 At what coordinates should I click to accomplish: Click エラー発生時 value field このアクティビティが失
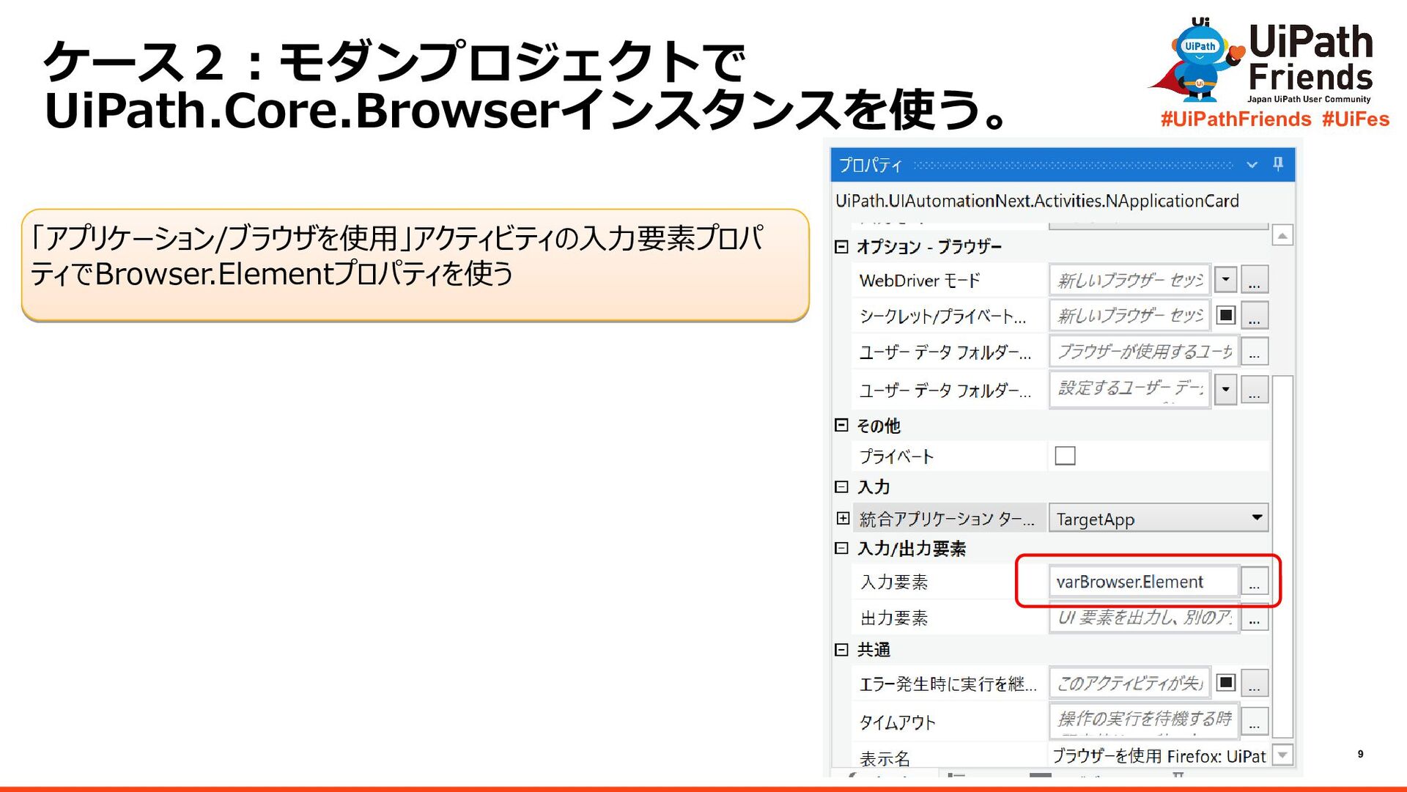(1129, 683)
